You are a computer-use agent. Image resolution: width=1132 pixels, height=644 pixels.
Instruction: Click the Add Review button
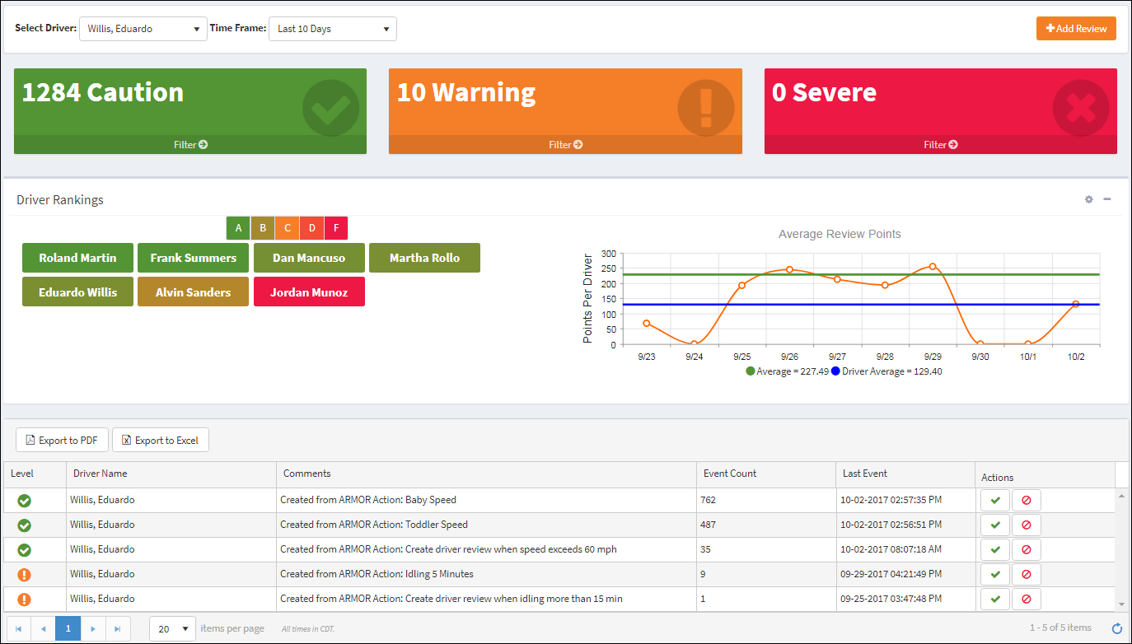click(1076, 28)
